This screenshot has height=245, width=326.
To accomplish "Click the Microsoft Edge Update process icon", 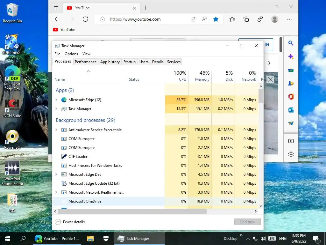I will point(64,183).
